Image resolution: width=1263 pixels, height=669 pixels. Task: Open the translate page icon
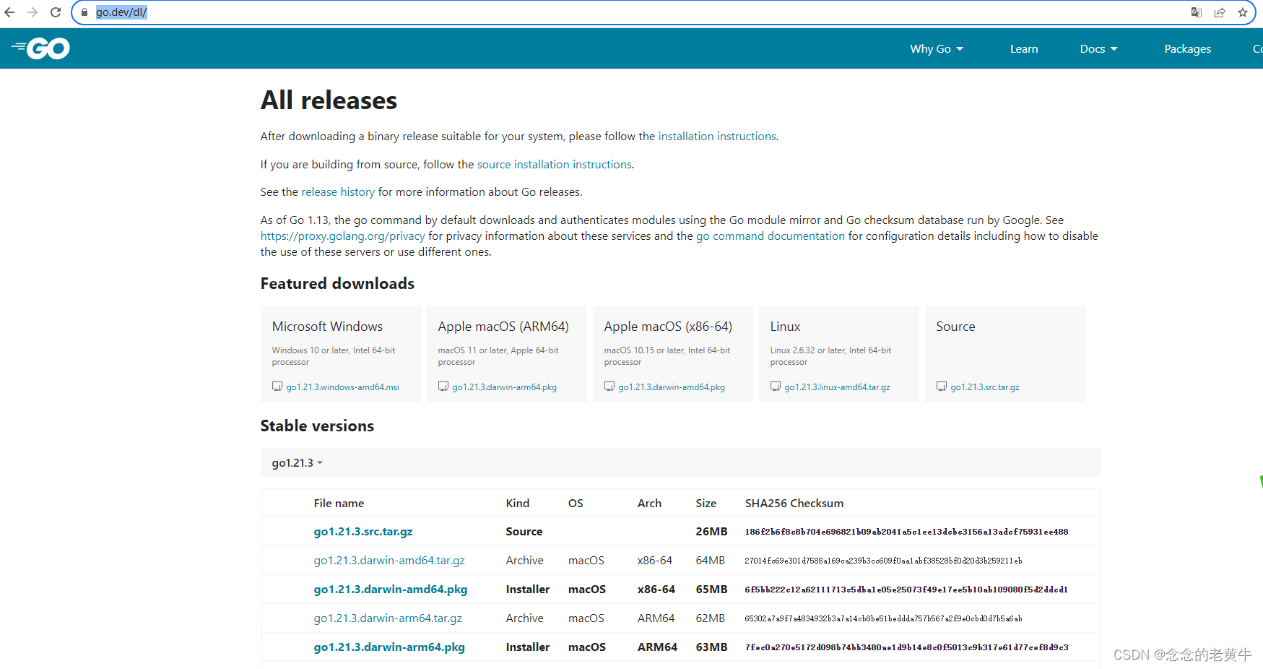point(1197,12)
